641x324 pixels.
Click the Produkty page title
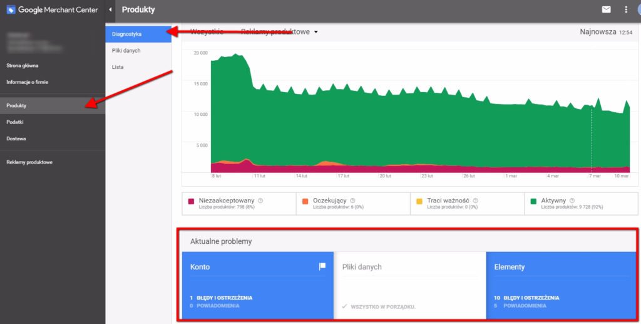pos(138,9)
